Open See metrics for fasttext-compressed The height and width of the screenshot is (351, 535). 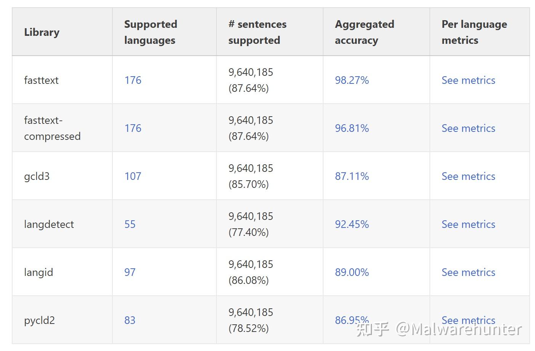pyautogui.click(x=468, y=128)
